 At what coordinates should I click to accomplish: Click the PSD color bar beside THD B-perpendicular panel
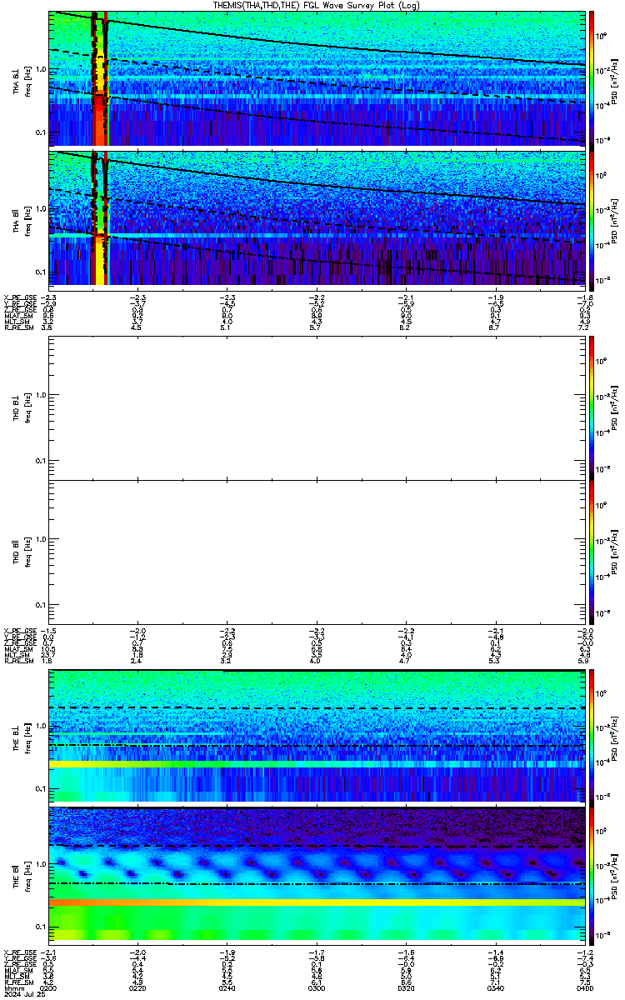[x=592, y=407]
